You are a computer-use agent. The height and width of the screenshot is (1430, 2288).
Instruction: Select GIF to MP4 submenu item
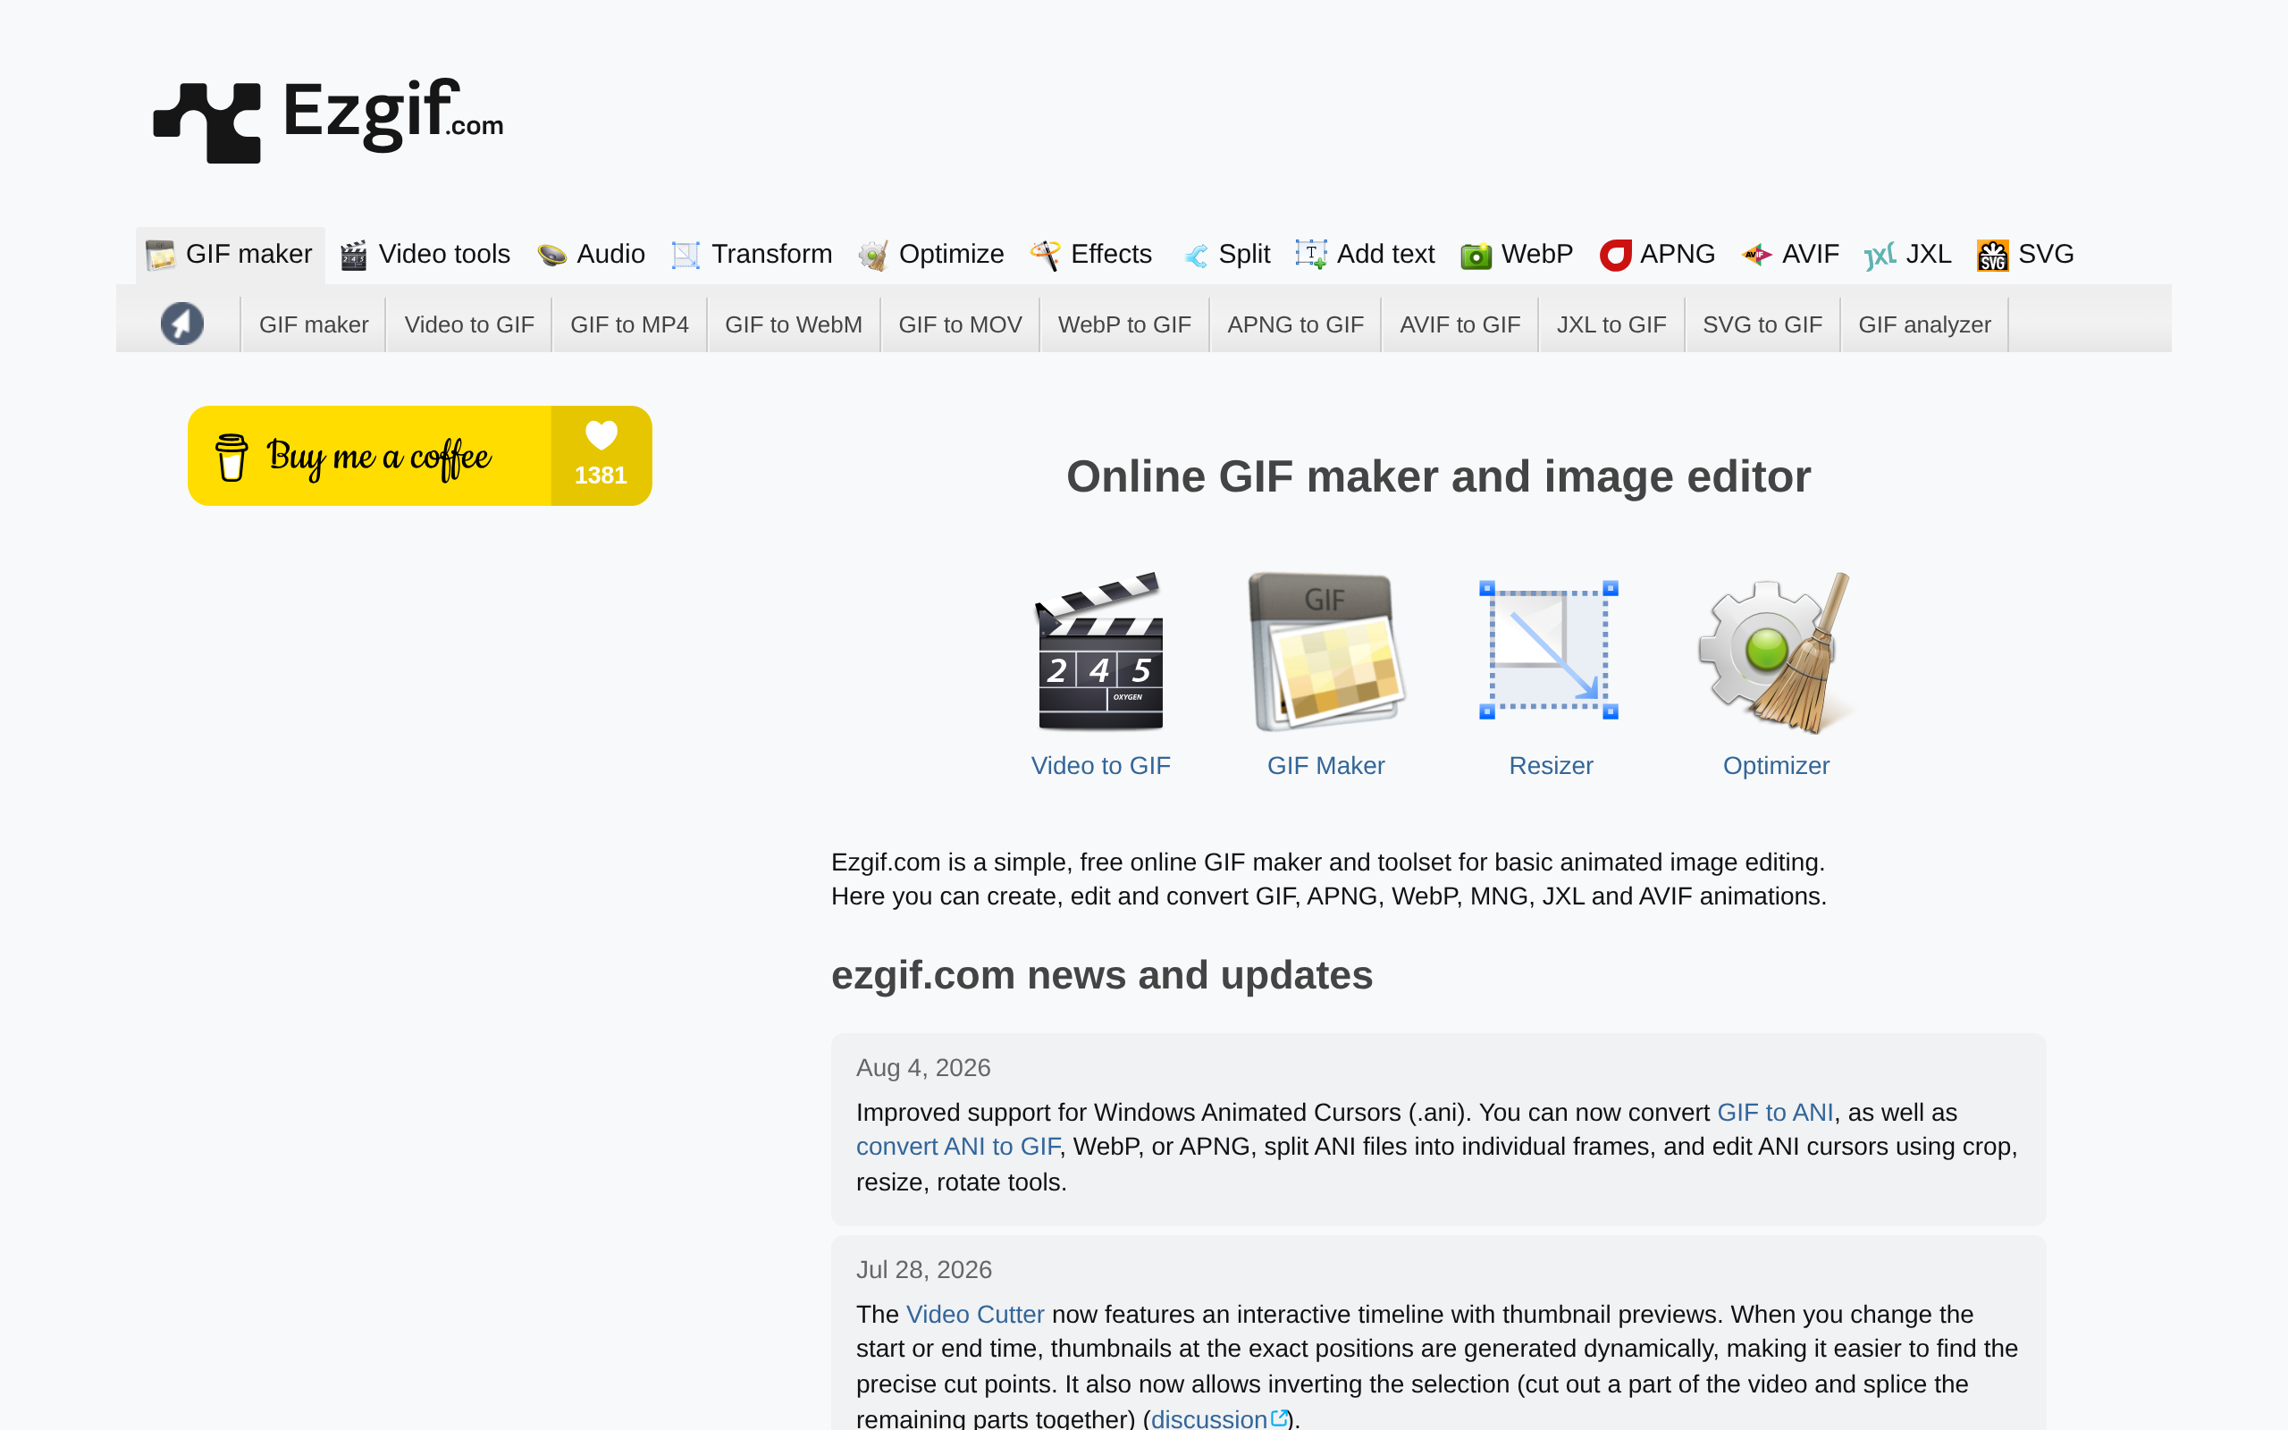point(630,324)
